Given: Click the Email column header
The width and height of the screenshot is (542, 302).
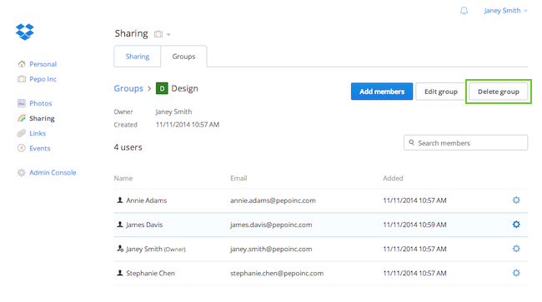Looking at the screenshot, I should point(238,178).
